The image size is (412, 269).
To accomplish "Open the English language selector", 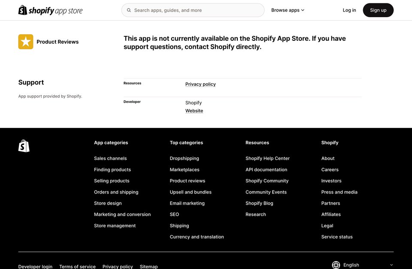I will [363, 265].
